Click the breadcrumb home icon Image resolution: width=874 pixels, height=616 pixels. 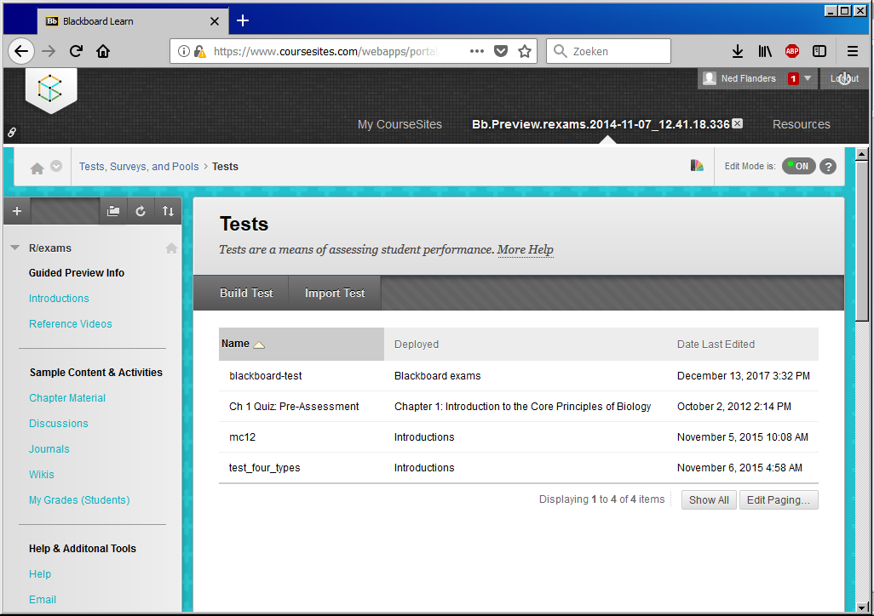pyautogui.click(x=37, y=168)
